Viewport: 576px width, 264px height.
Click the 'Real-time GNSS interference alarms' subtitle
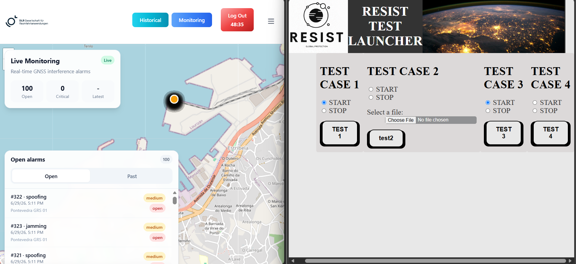(x=50, y=71)
